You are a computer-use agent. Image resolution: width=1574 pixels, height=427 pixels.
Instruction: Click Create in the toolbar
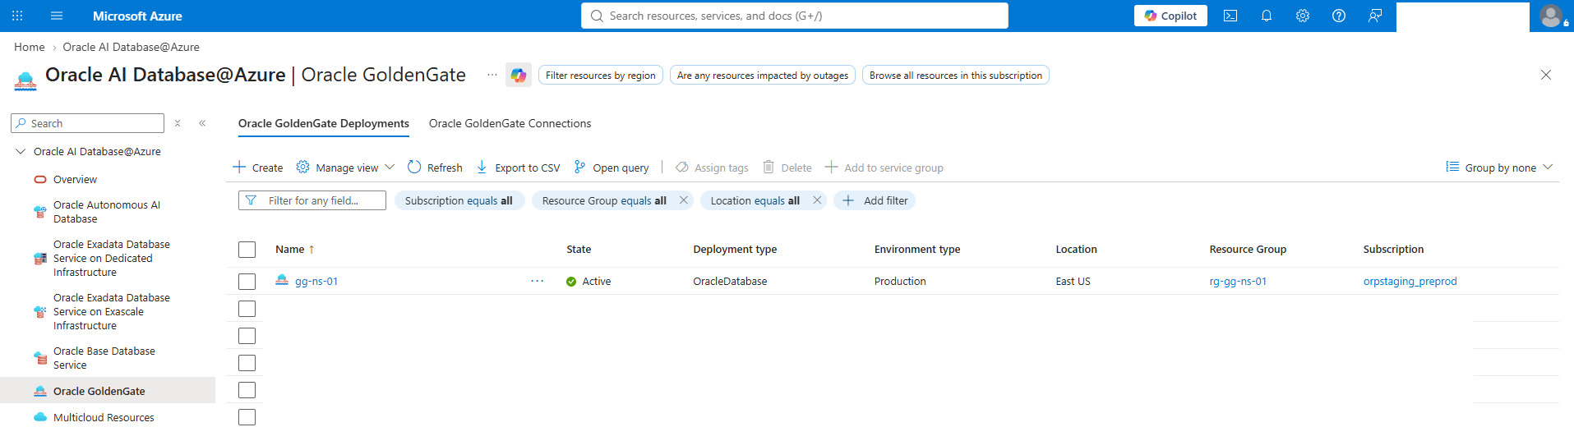point(257,168)
